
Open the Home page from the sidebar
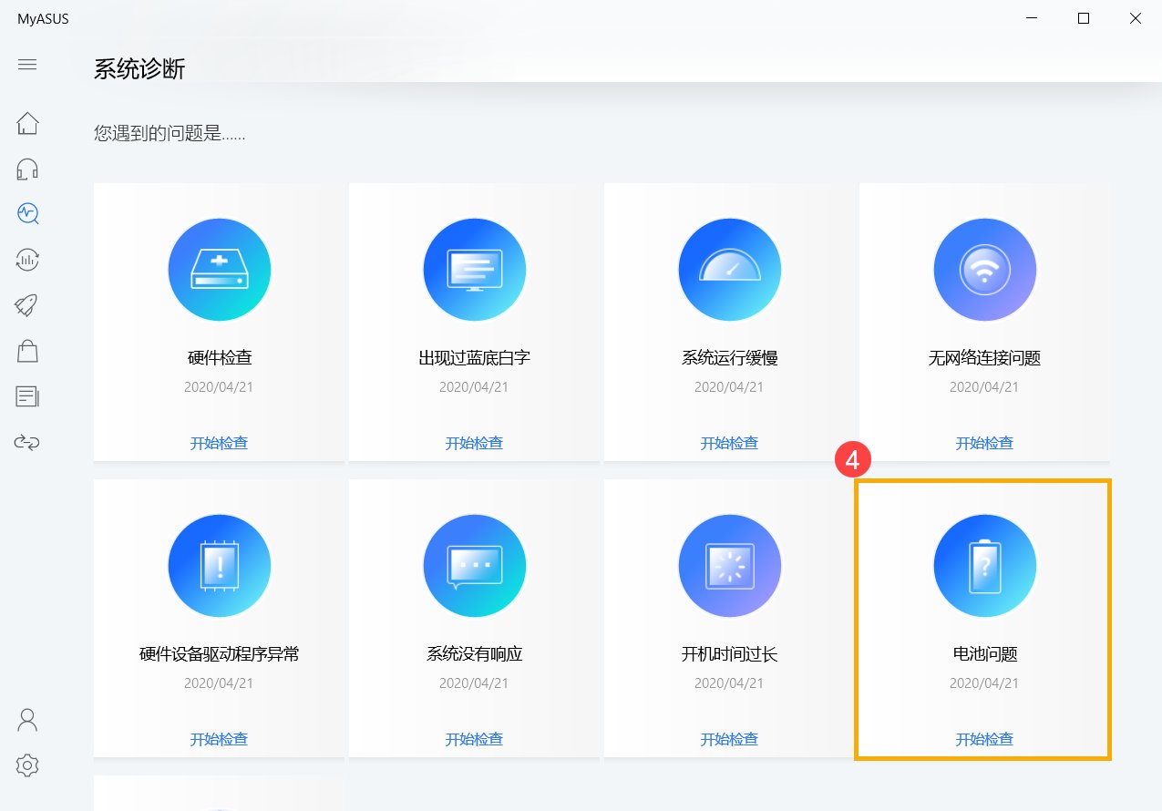27,123
